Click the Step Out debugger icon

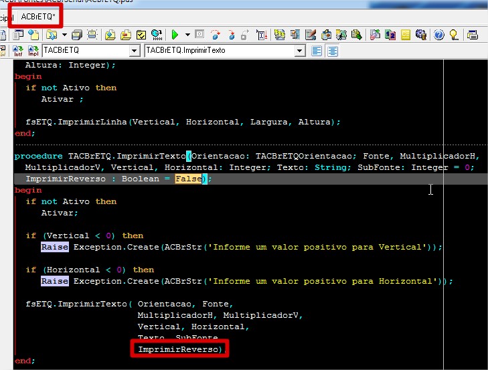[245, 35]
